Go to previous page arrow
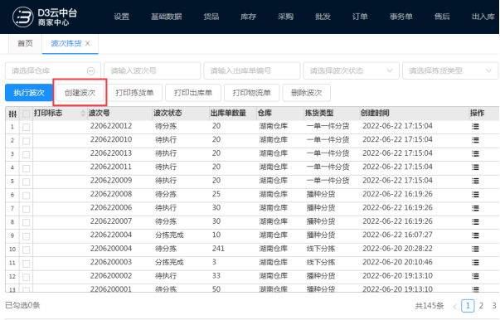500x320 pixels. pyautogui.click(x=454, y=306)
